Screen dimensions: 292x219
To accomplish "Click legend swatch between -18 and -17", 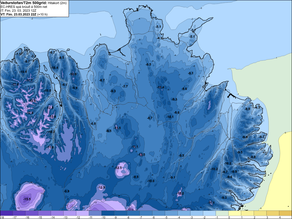I will tap(6, 213).
